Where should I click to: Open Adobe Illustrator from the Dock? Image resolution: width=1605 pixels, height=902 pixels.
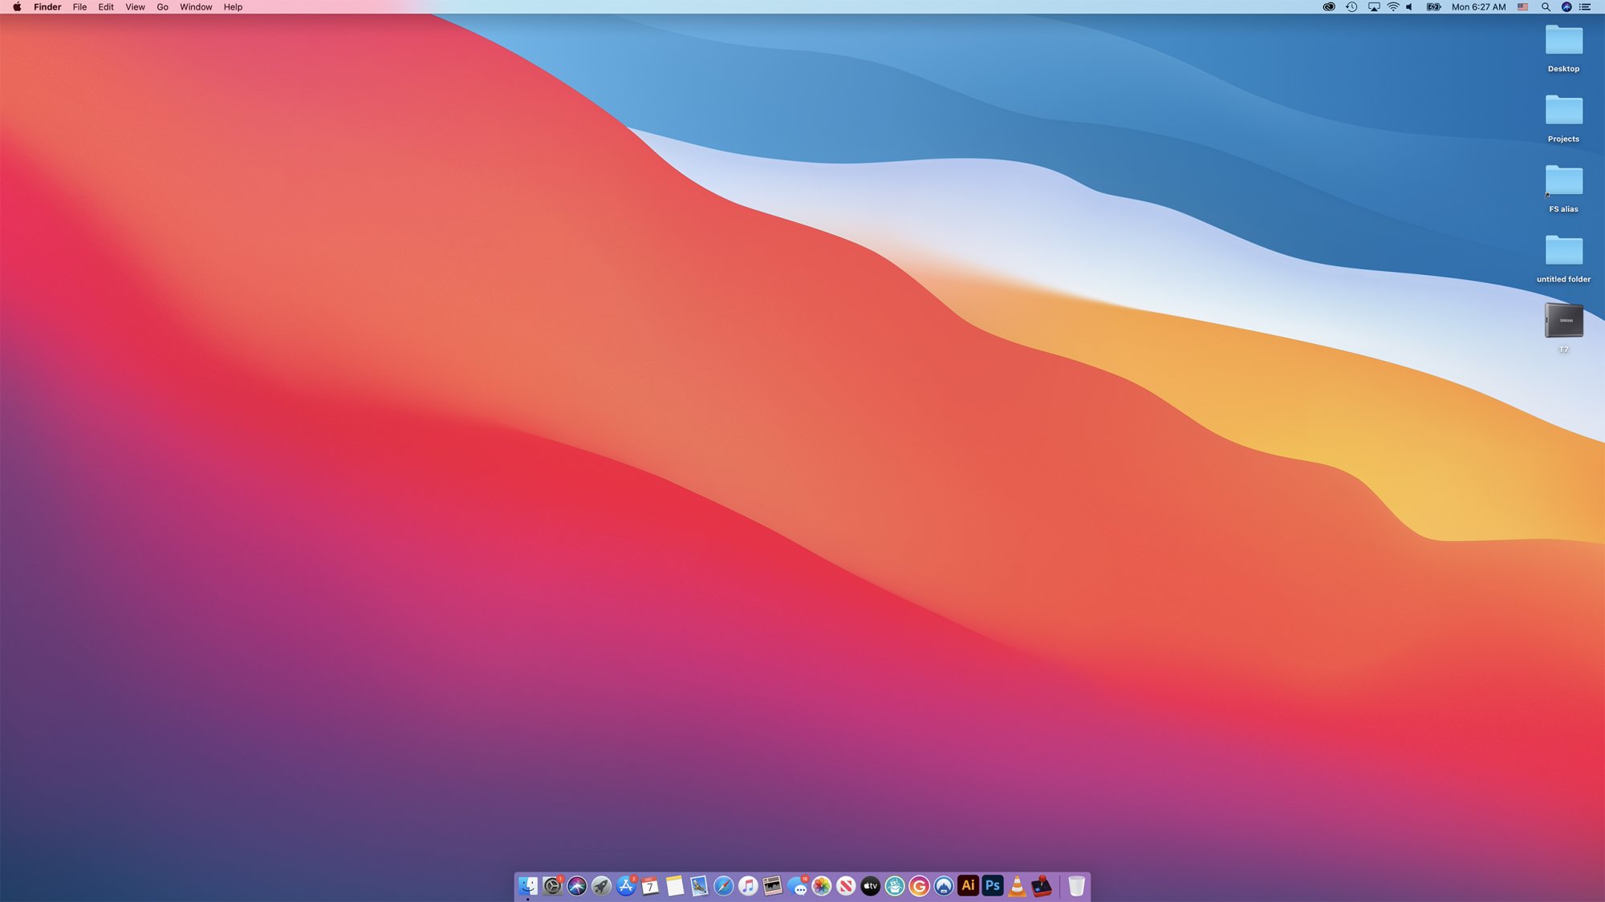[x=968, y=885]
